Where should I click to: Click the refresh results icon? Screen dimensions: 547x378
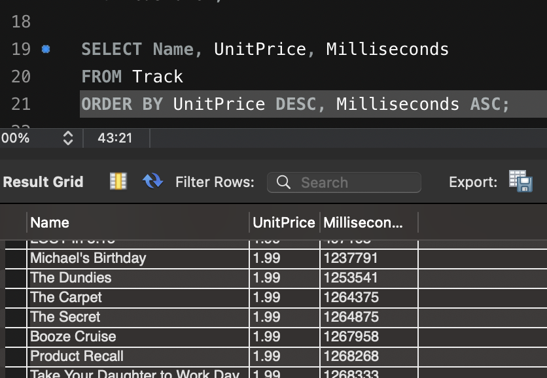point(153,181)
